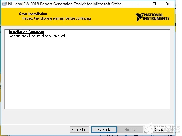Click the Start Installation header text
Screen dimensions: 182x136
[x=33, y=14]
